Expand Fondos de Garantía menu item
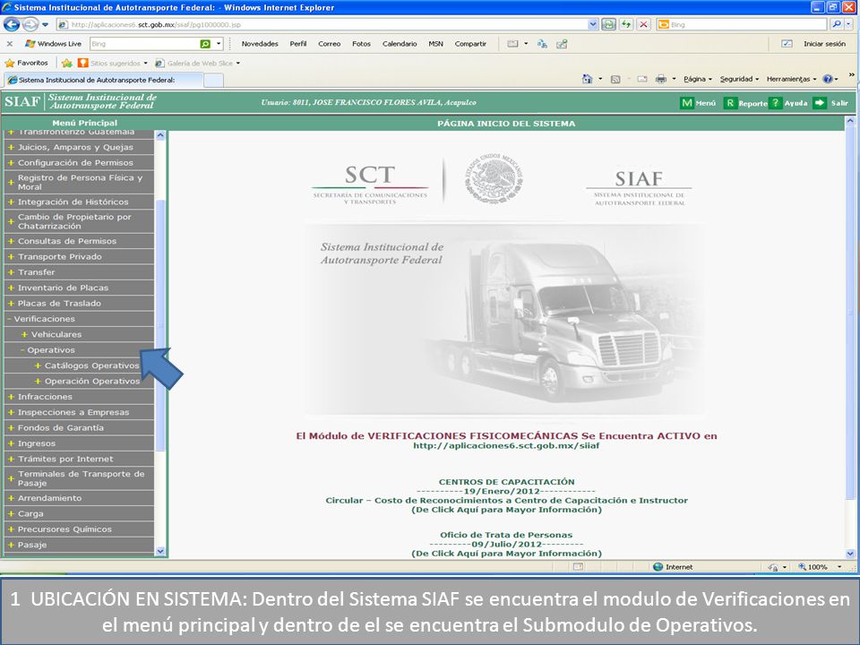Screen dimensions: 860x645 (79, 428)
